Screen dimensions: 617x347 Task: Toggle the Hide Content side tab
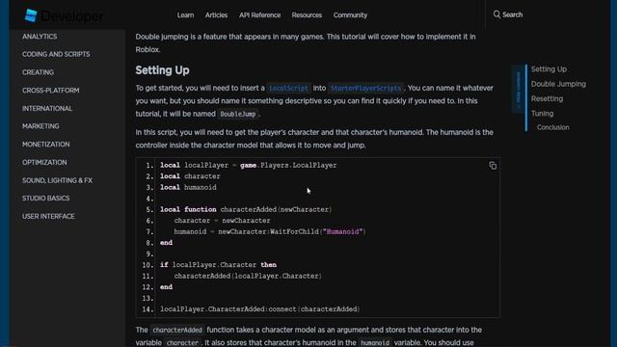[x=519, y=90]
